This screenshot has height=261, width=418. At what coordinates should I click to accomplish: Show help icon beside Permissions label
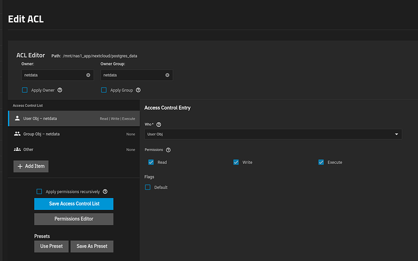coord(168,150)
